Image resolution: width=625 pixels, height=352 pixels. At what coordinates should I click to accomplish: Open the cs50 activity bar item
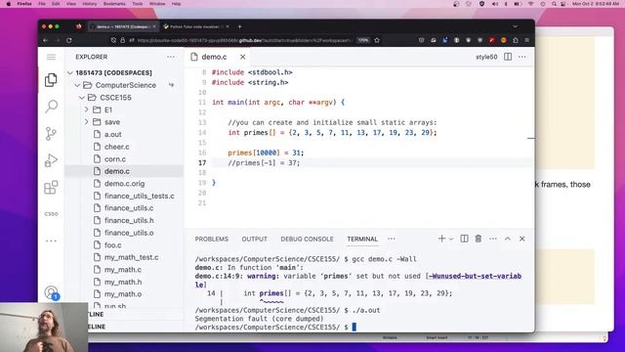tap(51, 214)
